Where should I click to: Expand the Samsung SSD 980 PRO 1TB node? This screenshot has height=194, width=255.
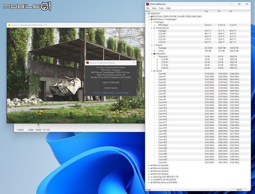click(x=149, y=177)
